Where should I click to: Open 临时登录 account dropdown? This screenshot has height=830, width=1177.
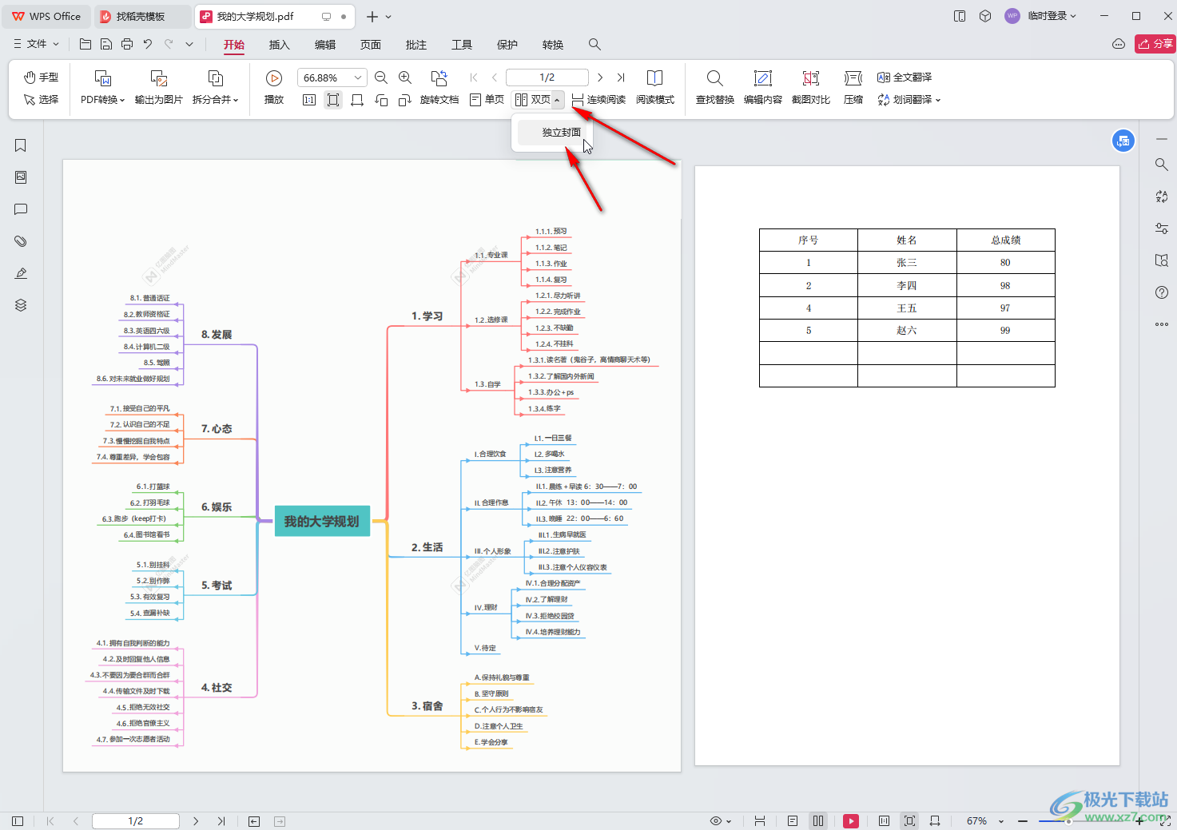point(1052,16)
